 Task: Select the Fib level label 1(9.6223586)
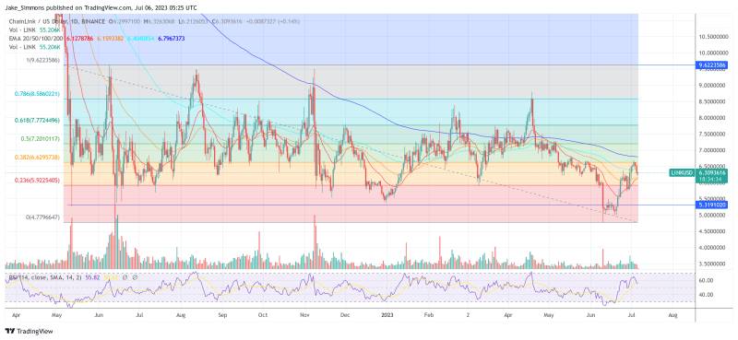click(43, 60)
